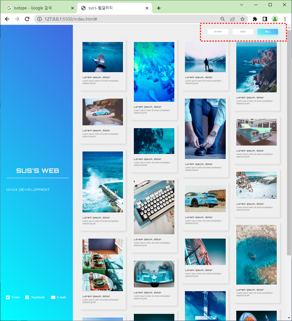Open the blue abstract paint image
This screenshot has height=321, width=292.
click(x=154, y=72)
